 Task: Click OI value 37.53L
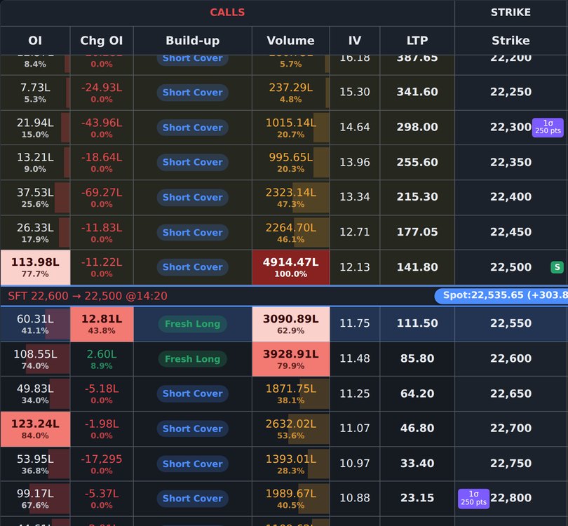click(35, 192)
